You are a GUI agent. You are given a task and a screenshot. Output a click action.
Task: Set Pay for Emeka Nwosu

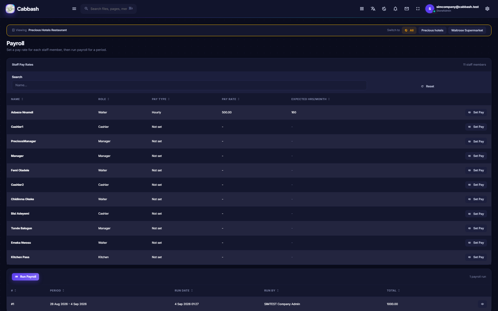476,243
